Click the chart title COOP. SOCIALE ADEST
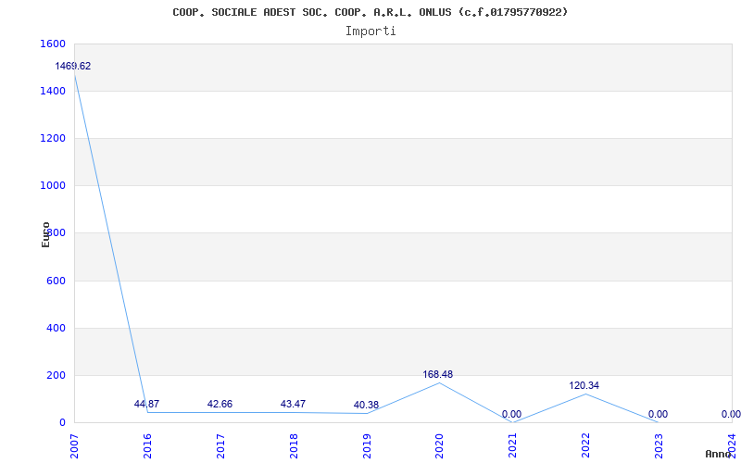 370,12
